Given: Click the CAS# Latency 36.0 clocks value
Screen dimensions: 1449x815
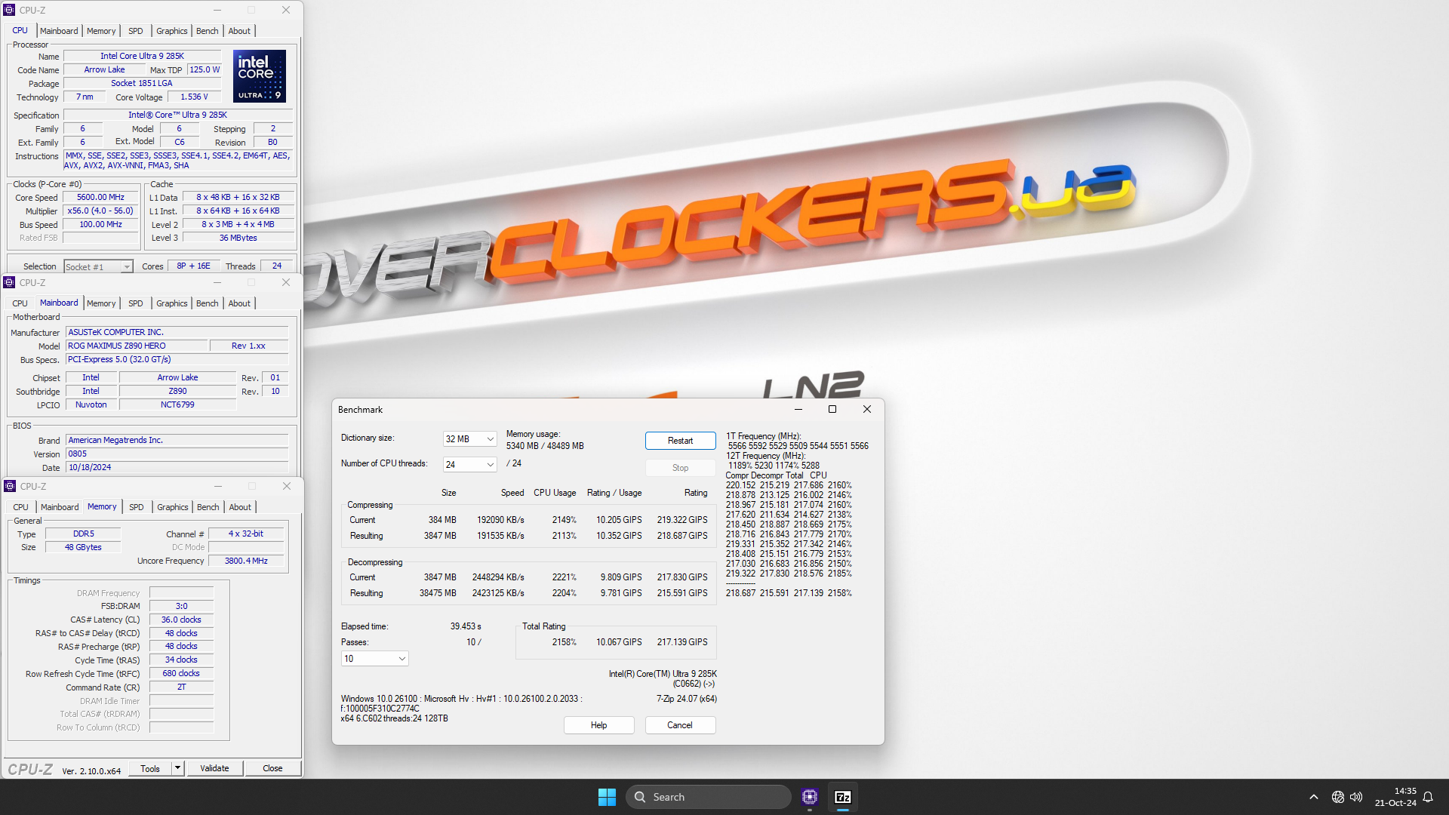Looking at the screenshot, I should (x=181, y=620).
